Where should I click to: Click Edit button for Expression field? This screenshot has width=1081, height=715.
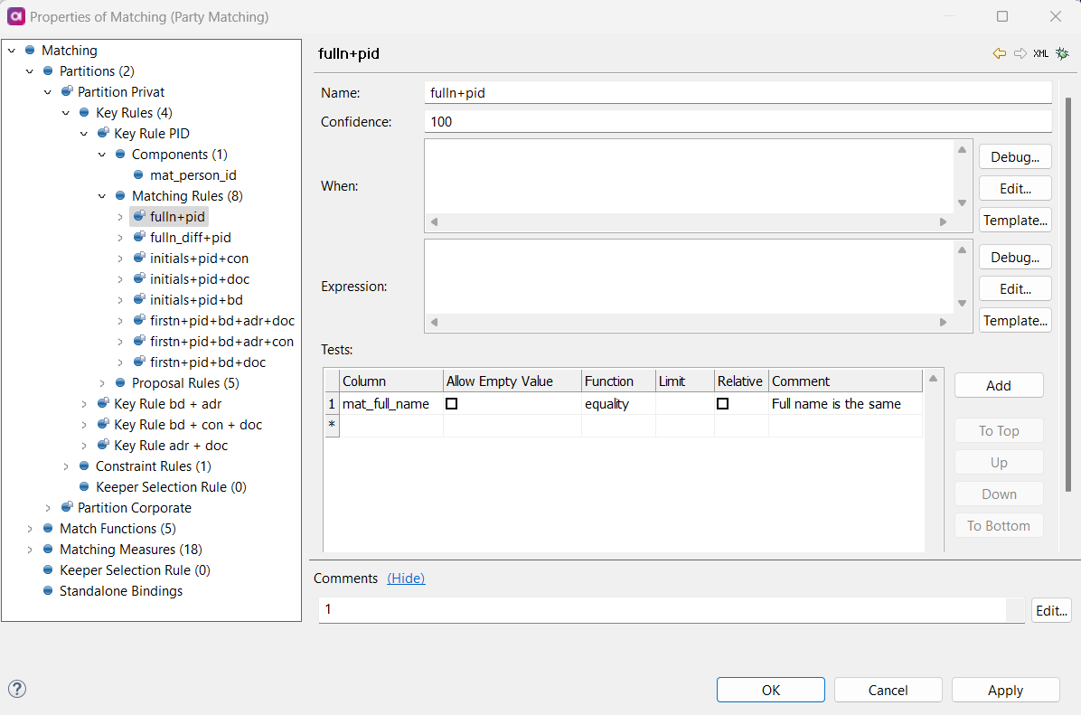[1015, 288]
